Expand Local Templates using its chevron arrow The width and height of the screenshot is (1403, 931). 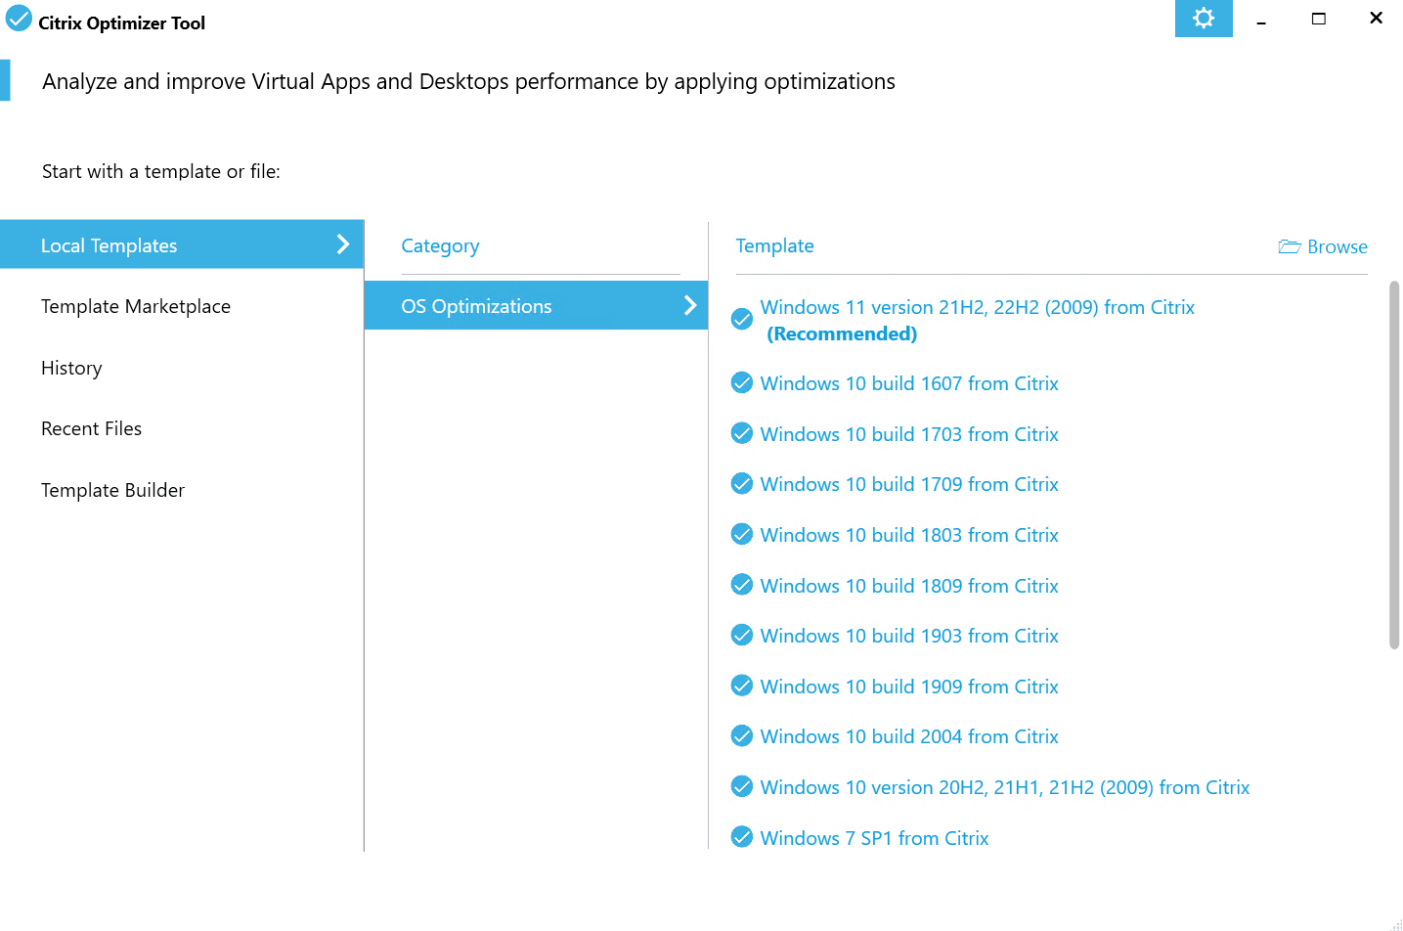pyautogui.click(x=342, y=244)
